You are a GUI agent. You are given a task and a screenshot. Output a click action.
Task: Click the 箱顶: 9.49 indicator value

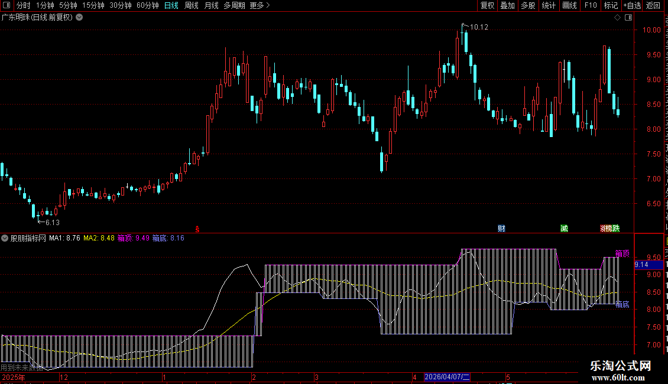[134, 238]
